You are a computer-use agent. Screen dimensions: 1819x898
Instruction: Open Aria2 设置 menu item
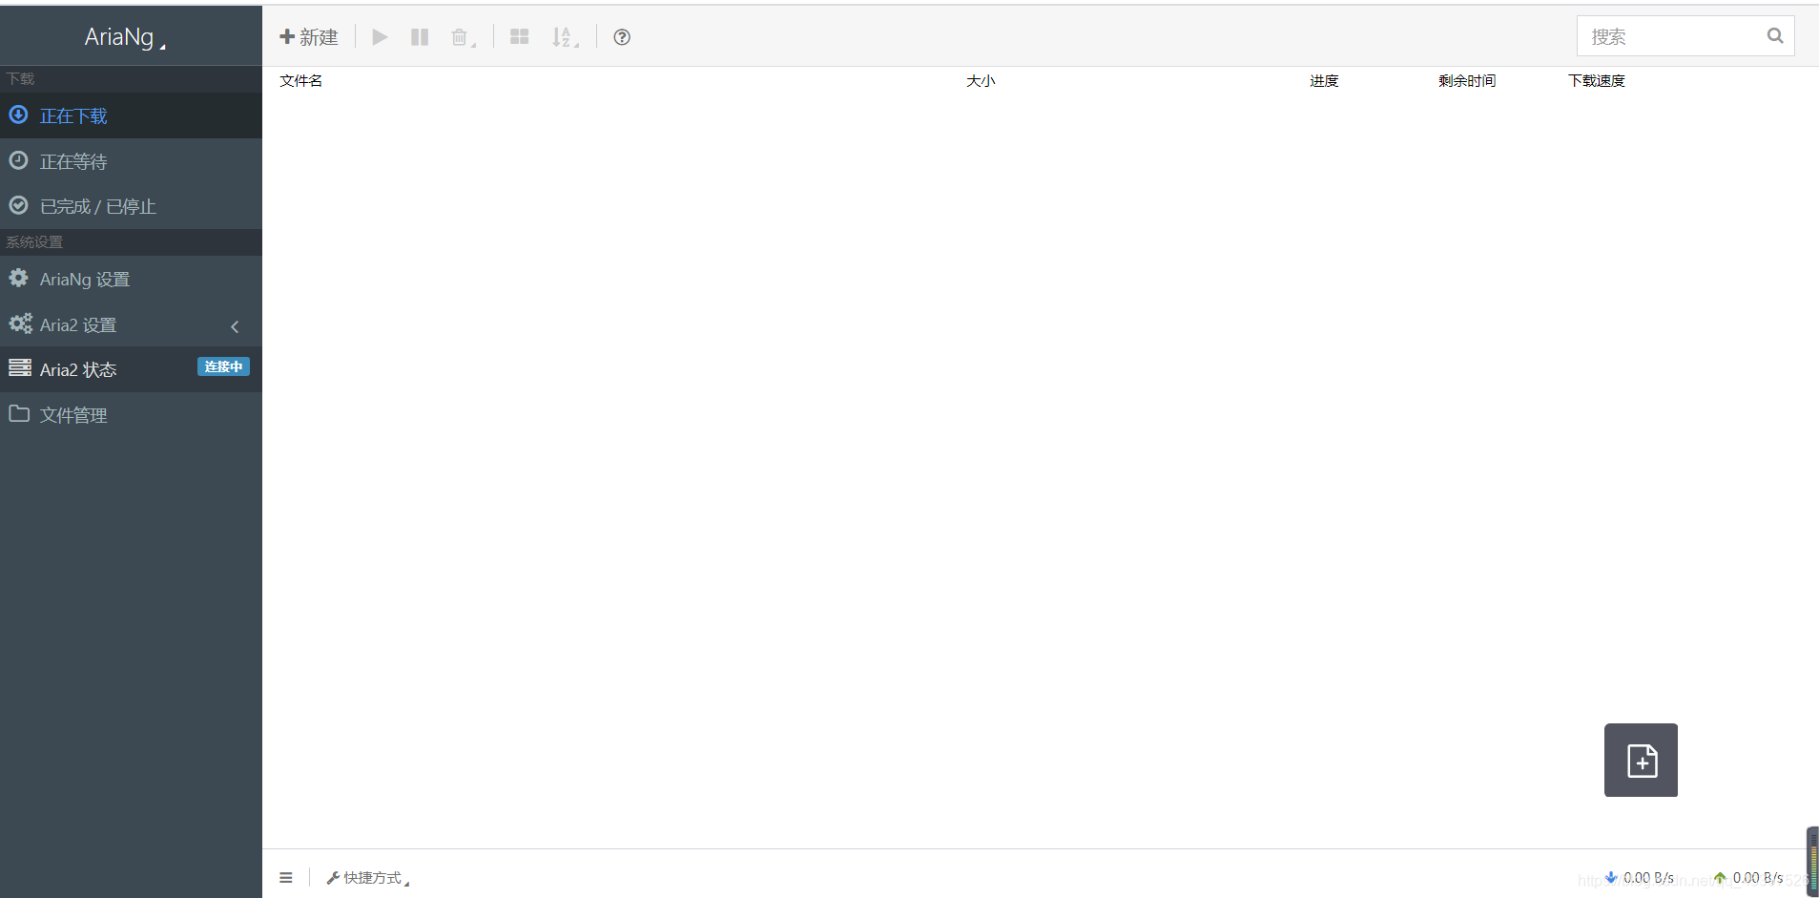coord(131,324)
